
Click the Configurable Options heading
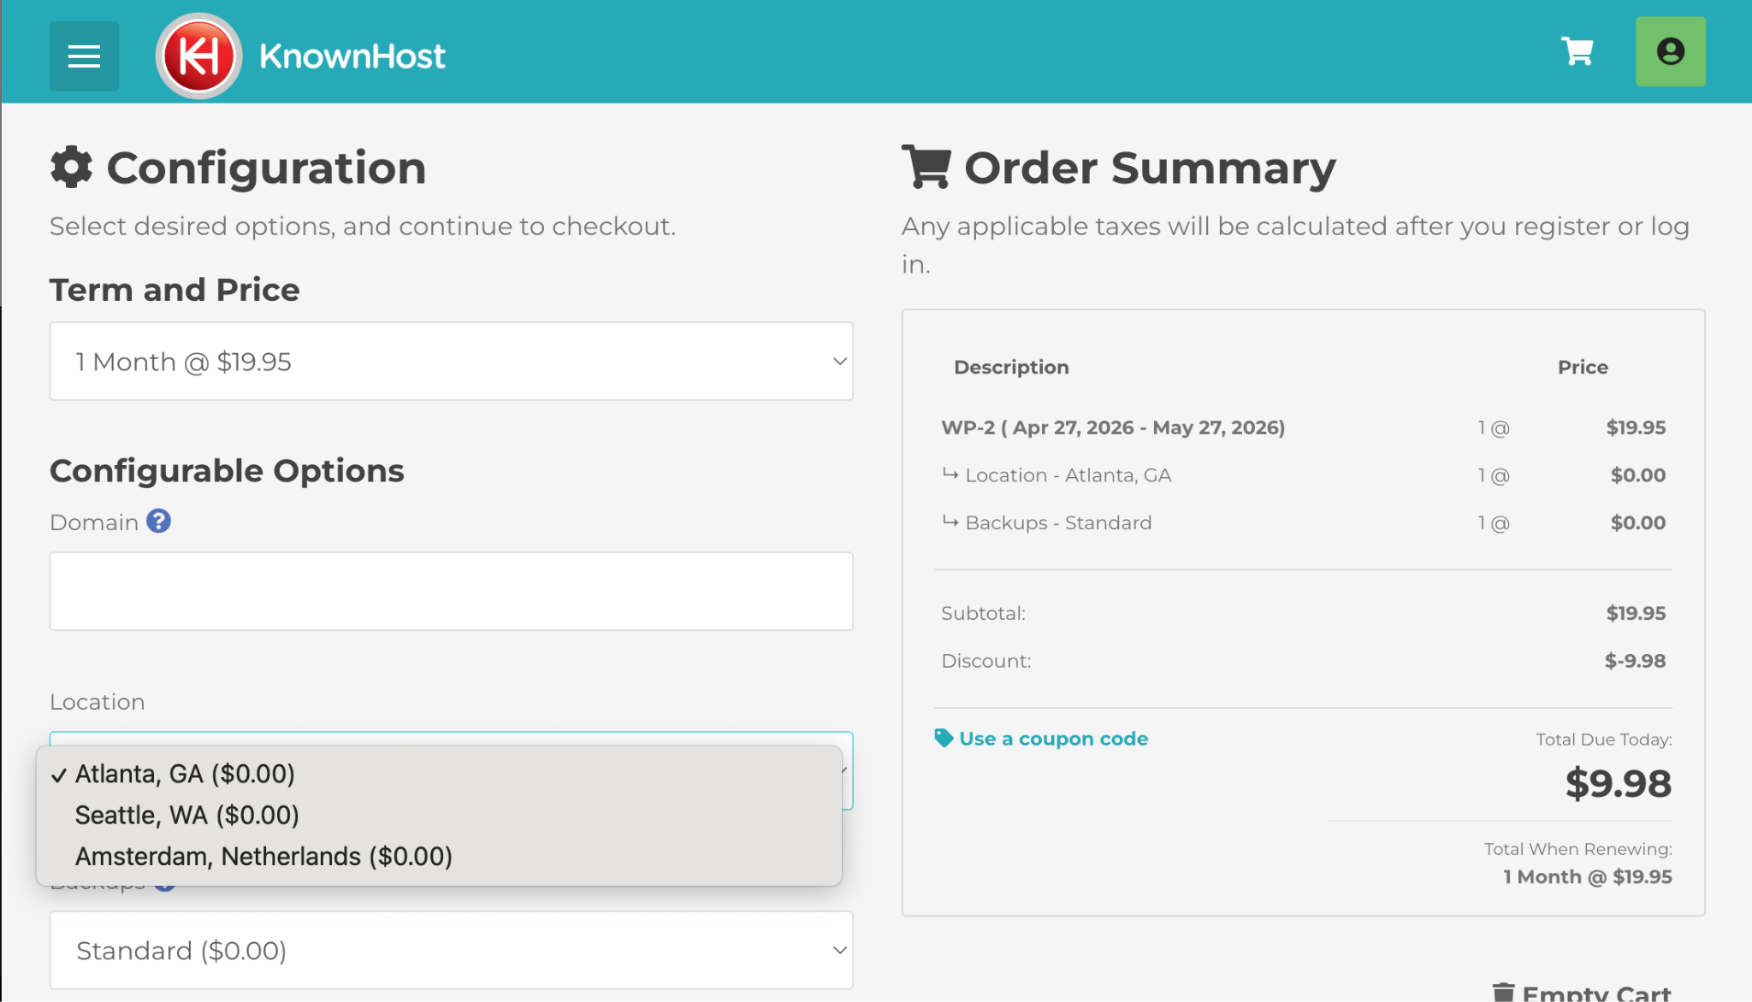pyautogui.click(x=227, y=471)
